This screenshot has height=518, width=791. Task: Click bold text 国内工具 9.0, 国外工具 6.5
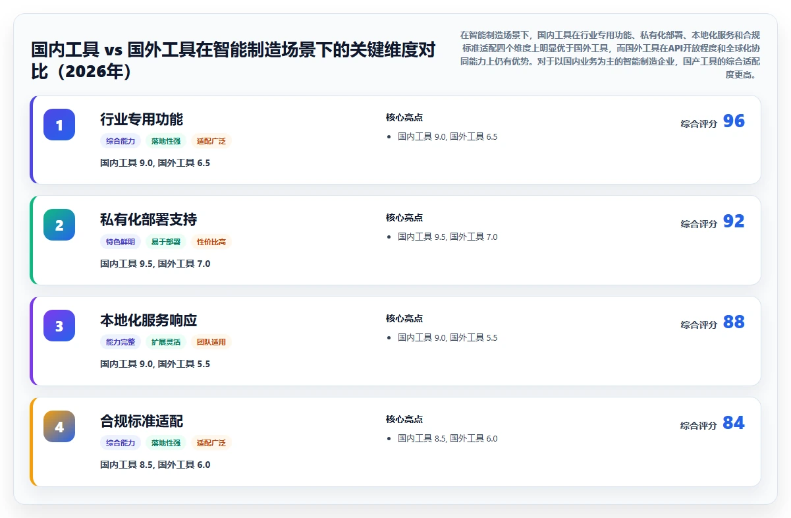click(155, 163)
